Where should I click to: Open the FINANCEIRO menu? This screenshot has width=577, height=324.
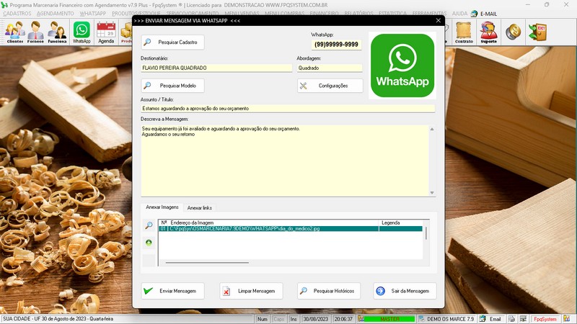tap(324, 14)
